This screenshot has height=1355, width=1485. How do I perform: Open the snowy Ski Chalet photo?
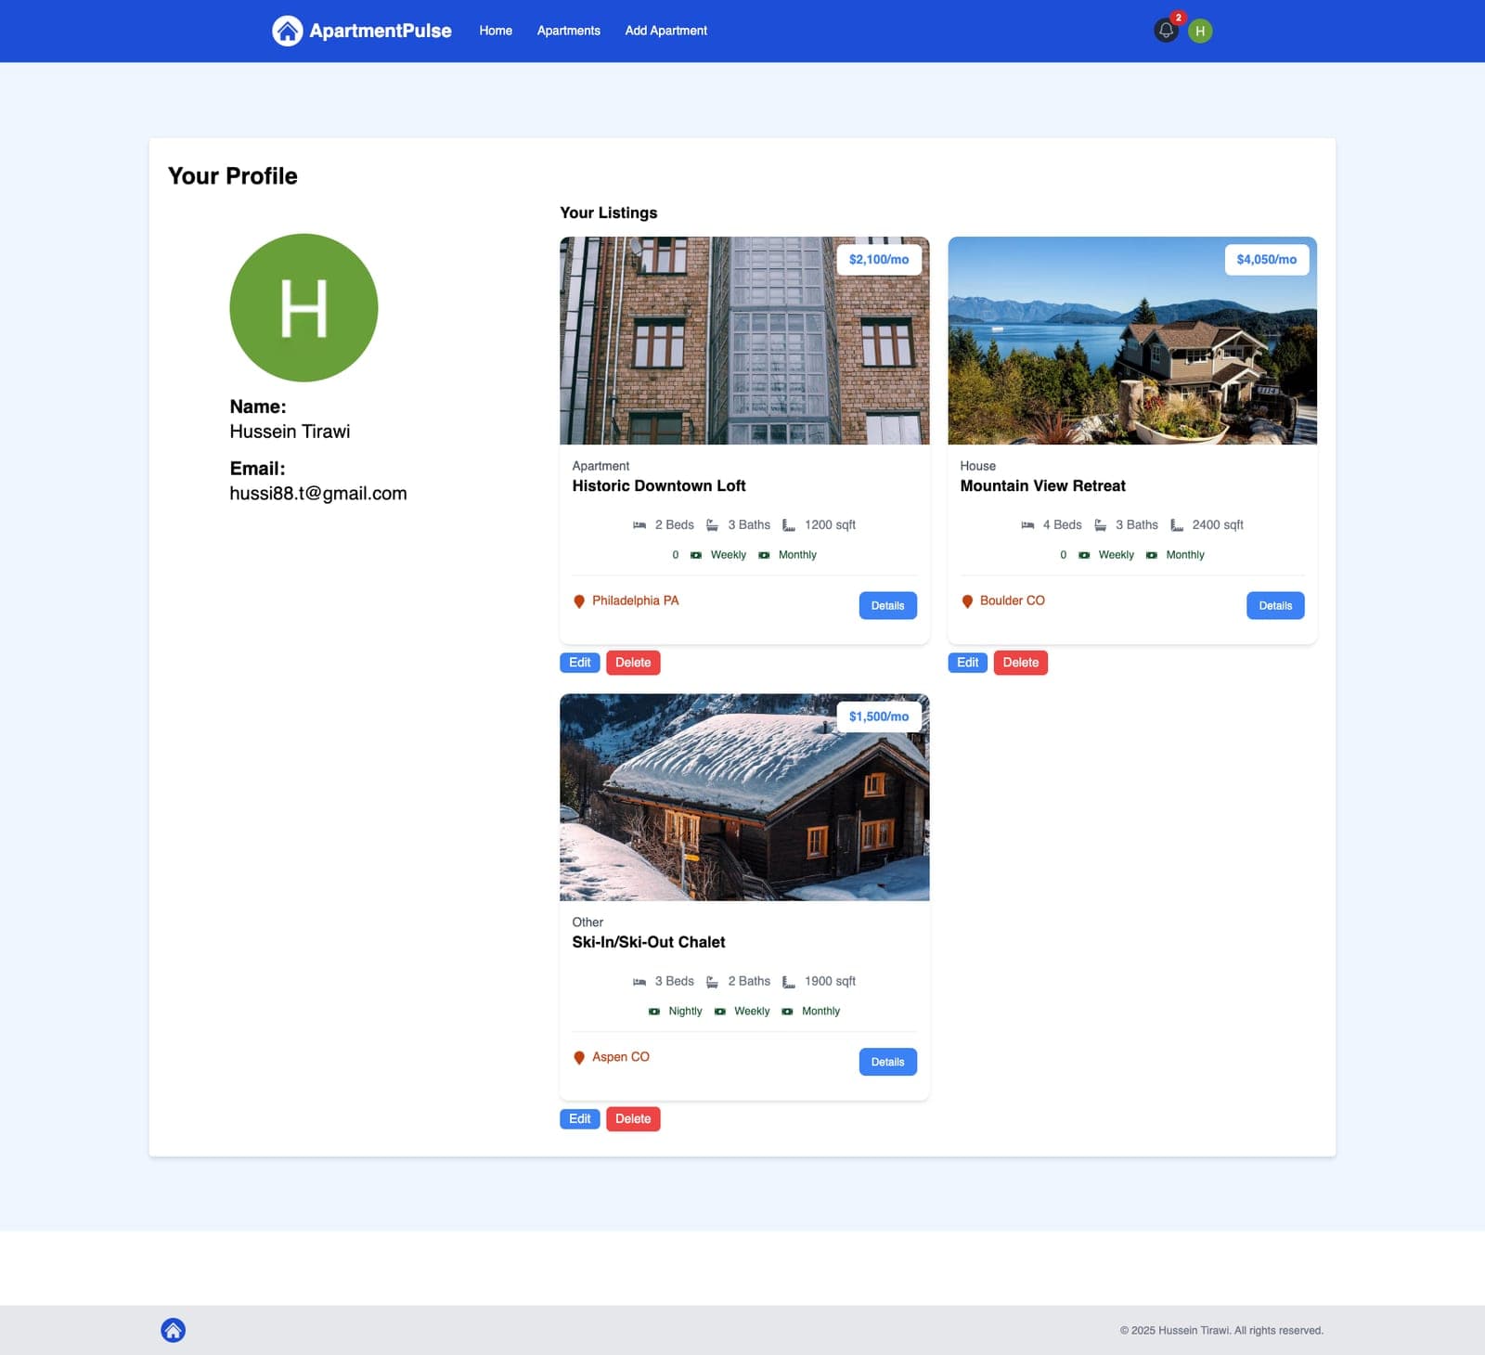click(744, 797)
